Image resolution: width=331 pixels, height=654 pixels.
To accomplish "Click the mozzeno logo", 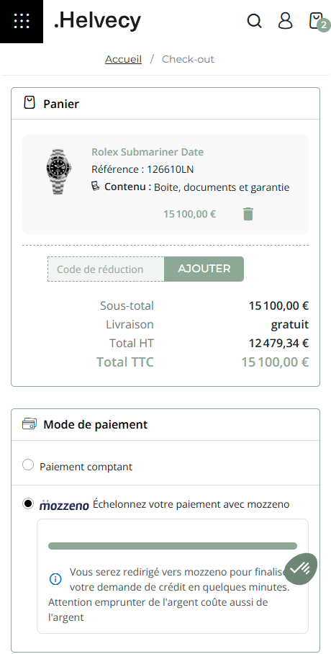I will tap(64, 505).
